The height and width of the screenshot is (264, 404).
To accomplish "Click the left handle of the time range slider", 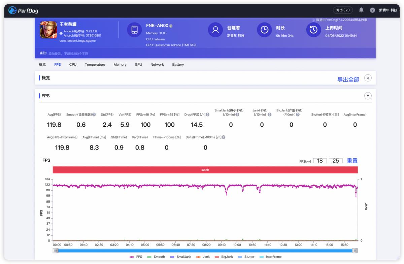I will tap(56, 251).
